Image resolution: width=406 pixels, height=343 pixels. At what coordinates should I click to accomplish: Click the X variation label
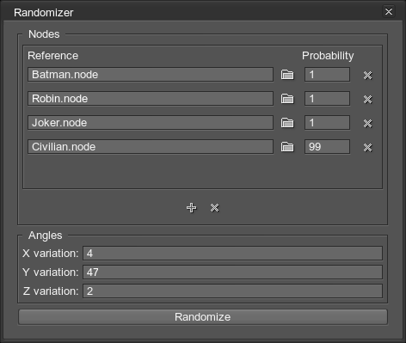tap(51, 254)
